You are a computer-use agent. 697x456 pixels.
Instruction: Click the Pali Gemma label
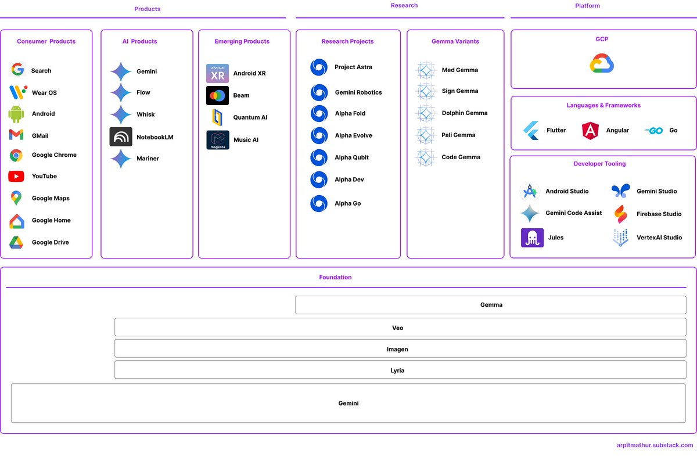tap(458, 135)
